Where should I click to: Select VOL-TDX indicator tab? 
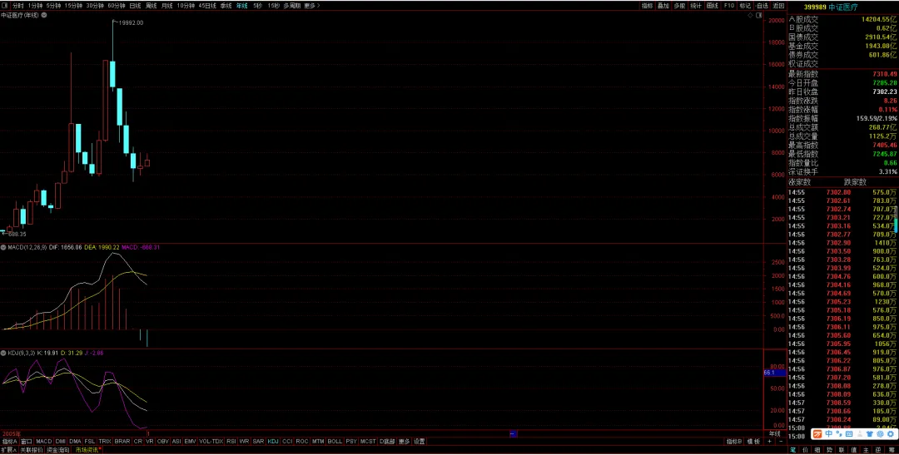(211, 441)
